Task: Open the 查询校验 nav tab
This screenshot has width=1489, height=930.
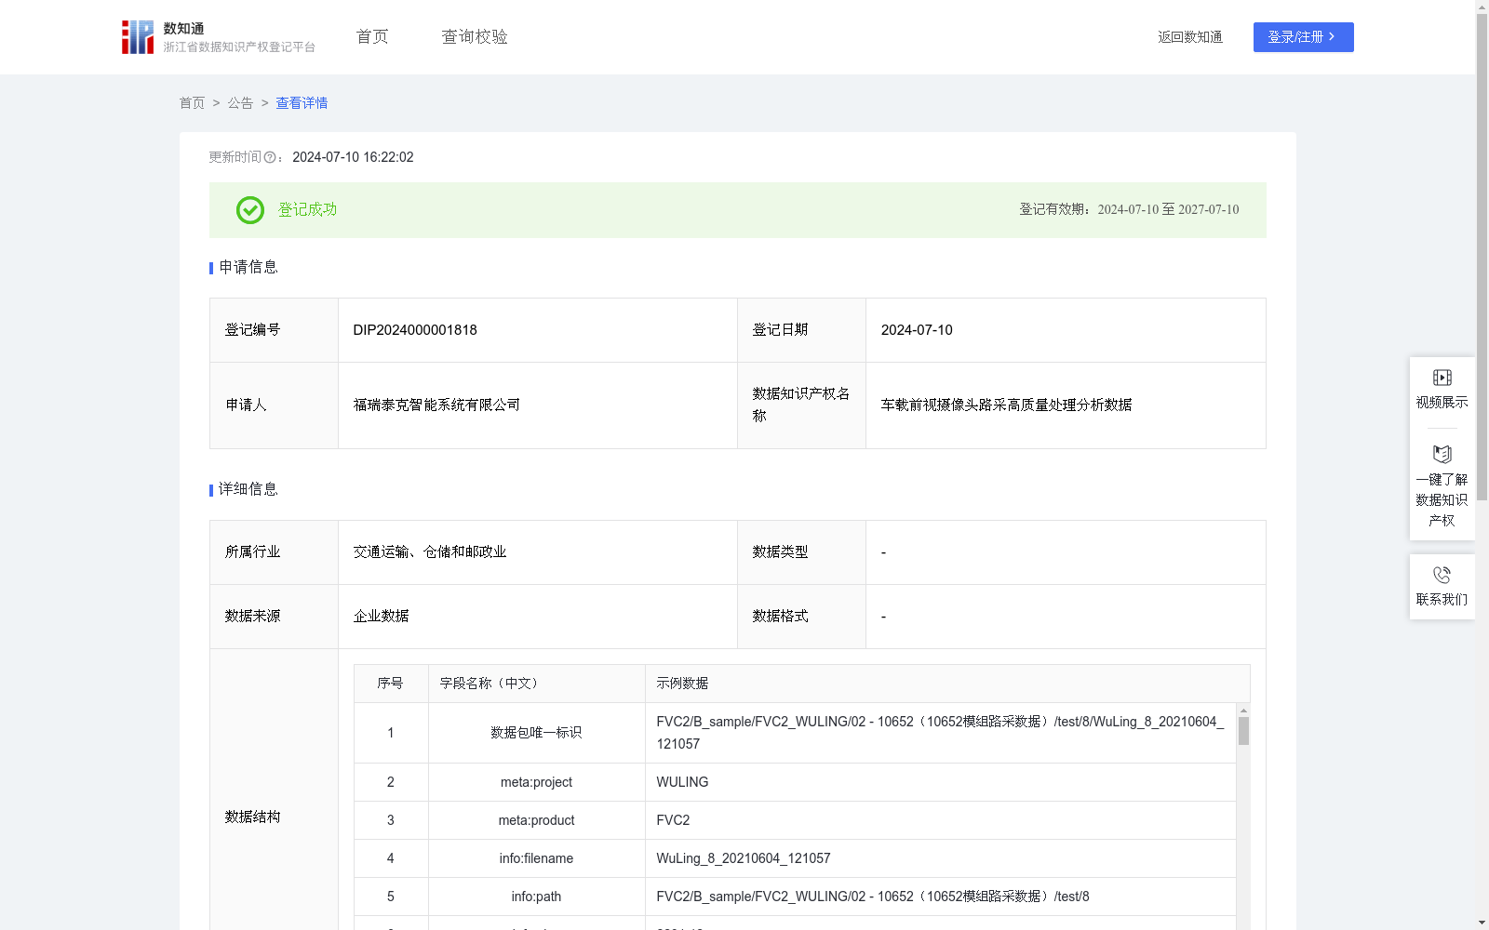Action: tap(475, 37)
